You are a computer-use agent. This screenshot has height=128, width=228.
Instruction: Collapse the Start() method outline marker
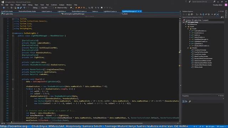click(13, 79)
